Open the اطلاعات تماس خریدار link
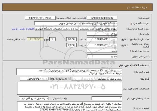 [23, 29]
